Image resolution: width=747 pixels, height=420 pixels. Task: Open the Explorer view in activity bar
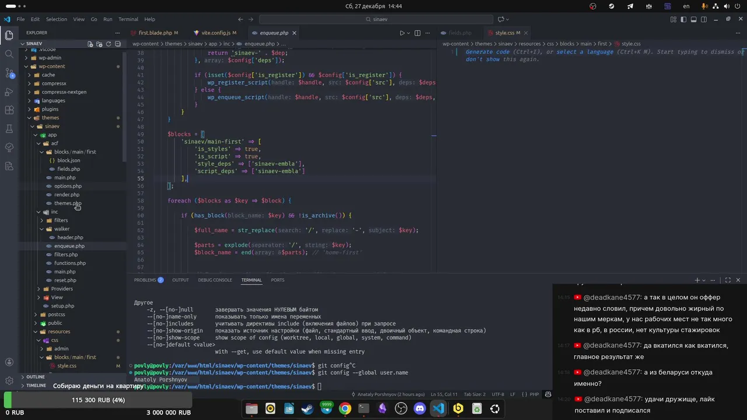click(9, 36)
